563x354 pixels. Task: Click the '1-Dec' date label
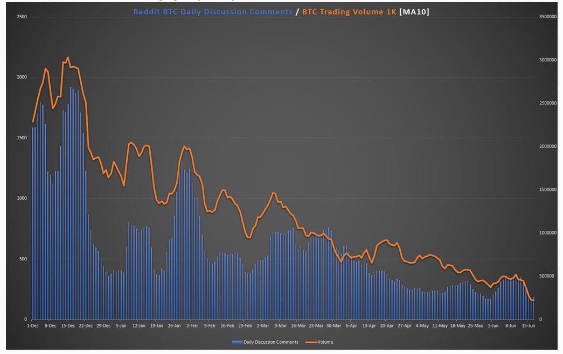(x=33, y=325)
